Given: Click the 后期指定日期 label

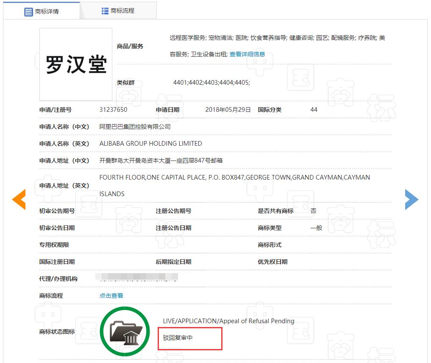Looking at the screenshot, I should coord(173,262).
